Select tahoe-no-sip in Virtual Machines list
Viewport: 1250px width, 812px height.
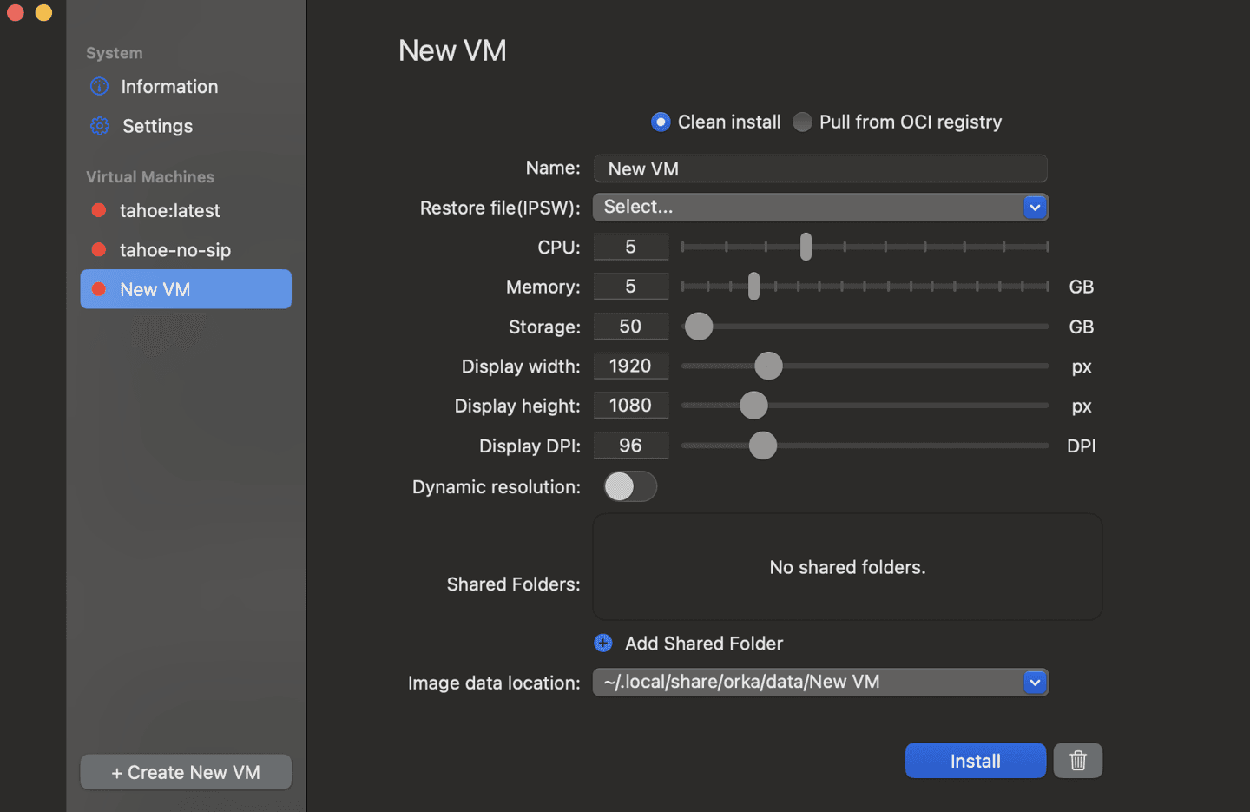175,250
